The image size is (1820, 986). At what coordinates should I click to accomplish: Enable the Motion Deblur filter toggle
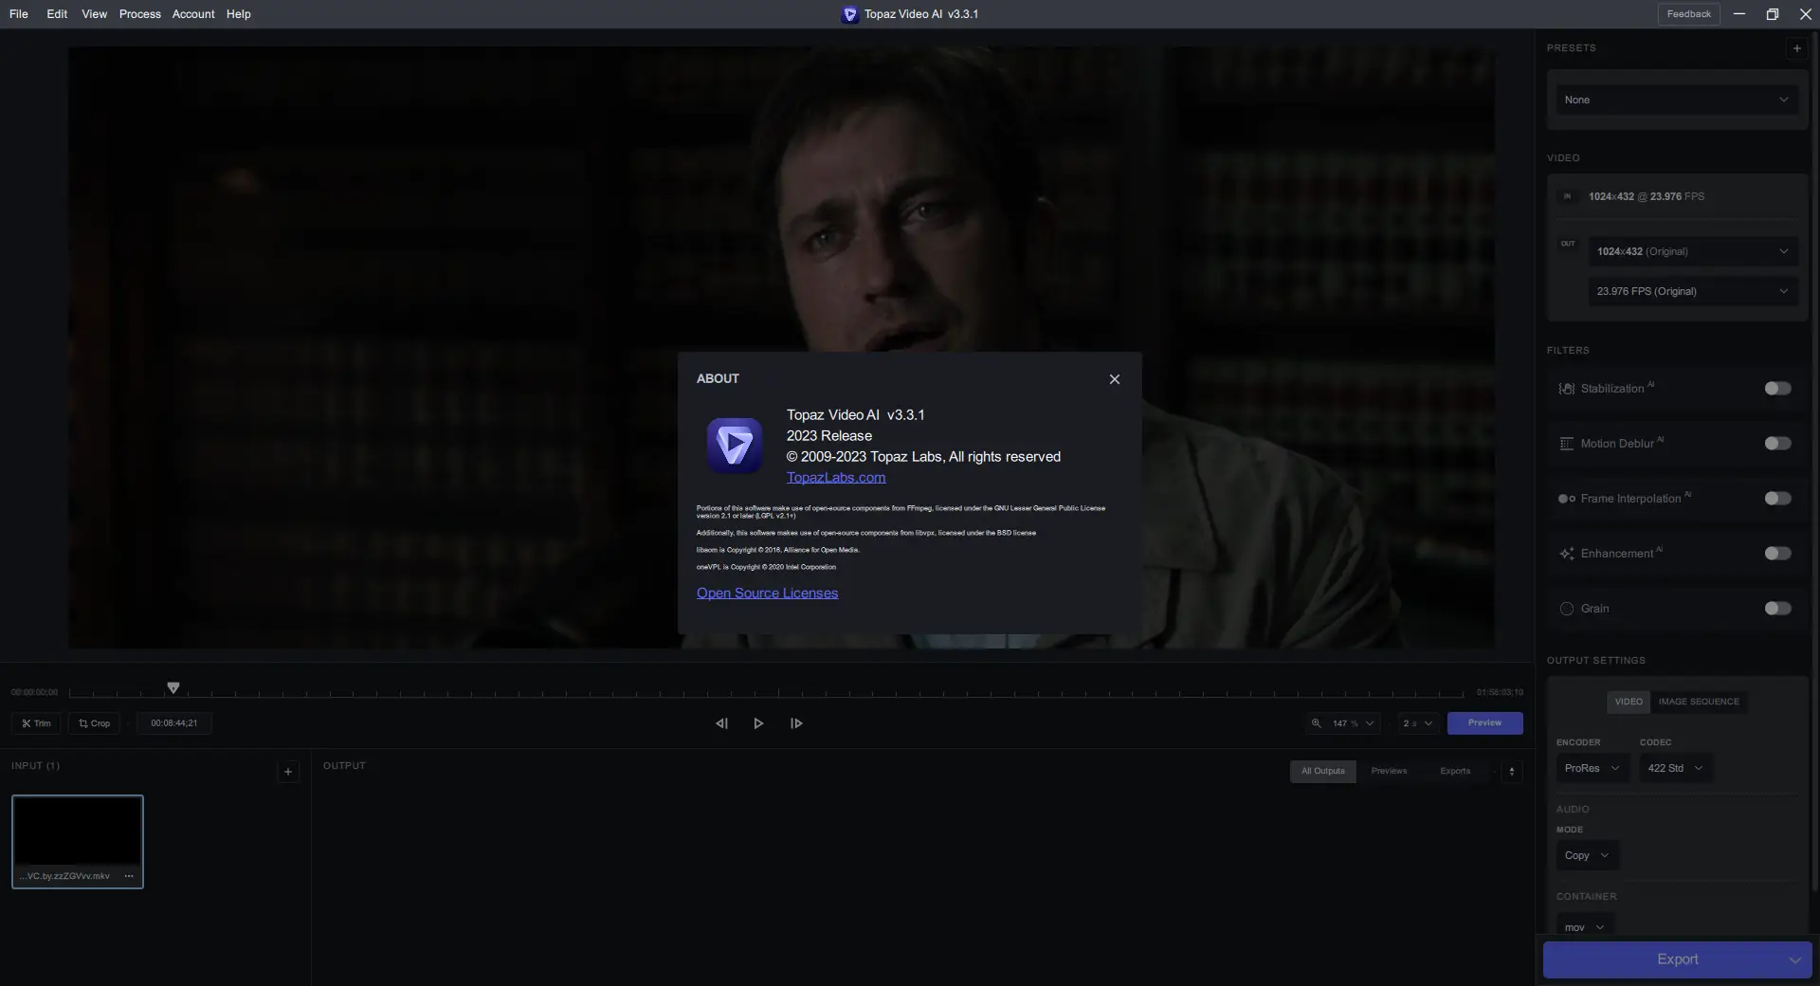[x=1777, y=444]
